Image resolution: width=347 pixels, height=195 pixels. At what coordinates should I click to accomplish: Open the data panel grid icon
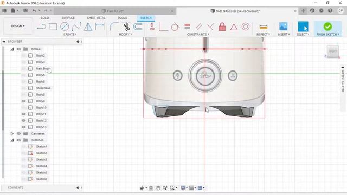coord(4,11)
